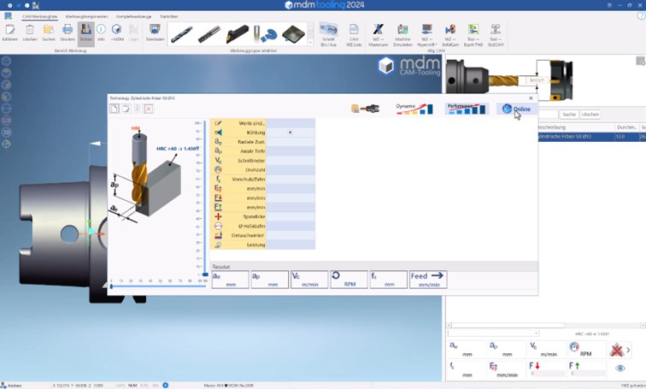The image size is (646, 389).
Task: Open Suchen folder search icon
Action: point(49,32)
